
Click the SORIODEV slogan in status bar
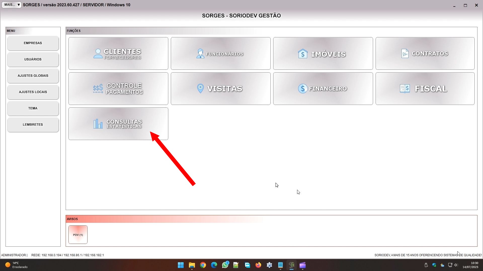(428, 255)
